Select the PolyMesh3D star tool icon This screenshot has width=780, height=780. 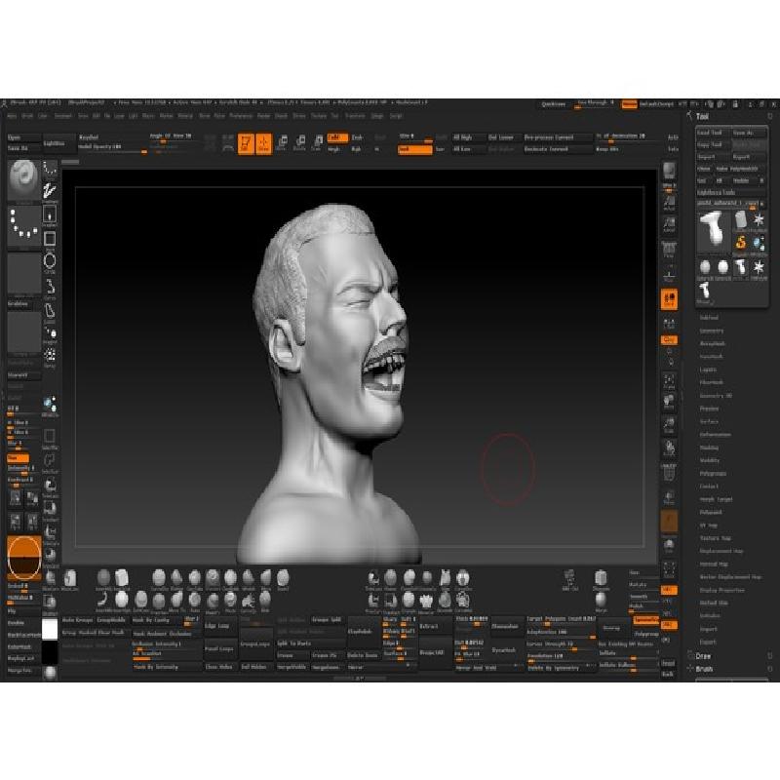coord(759,220)
